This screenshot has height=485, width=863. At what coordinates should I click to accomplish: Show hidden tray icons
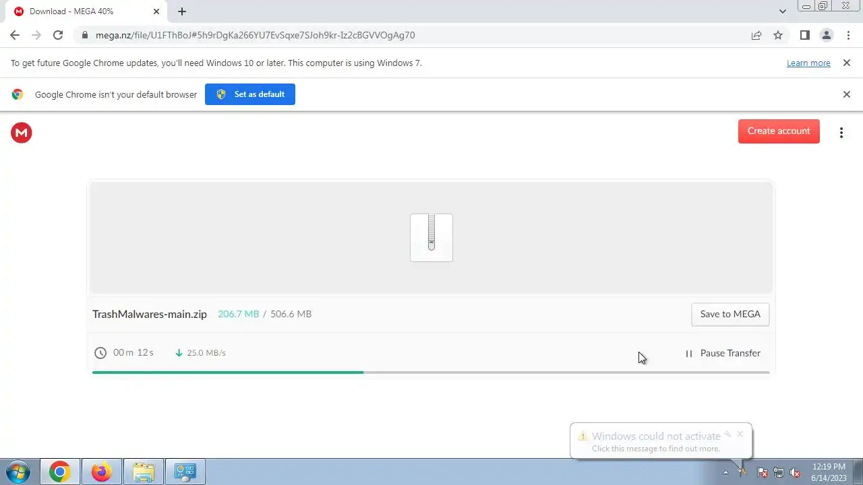pyautogui.click(x=725, y=472)
